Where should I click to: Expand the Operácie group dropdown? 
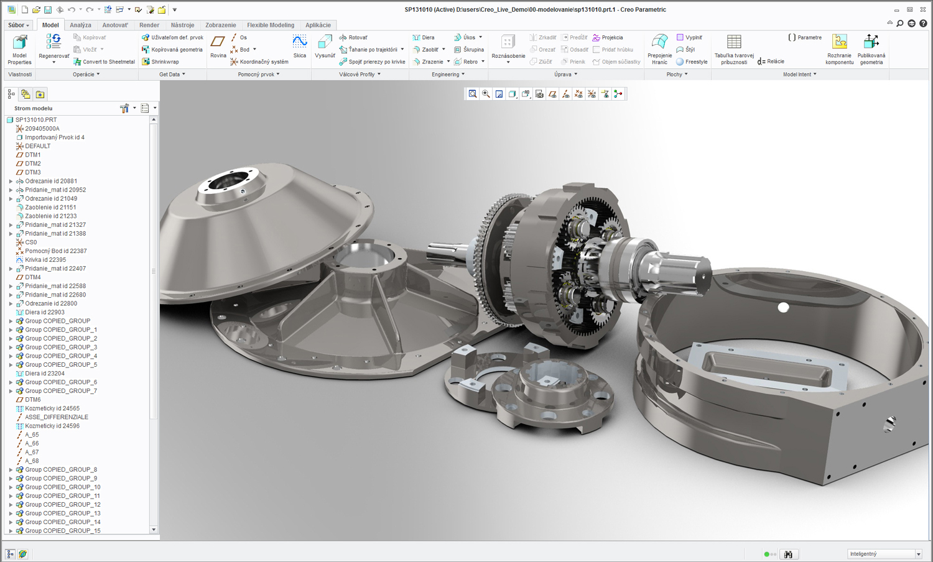pos(86,75)
